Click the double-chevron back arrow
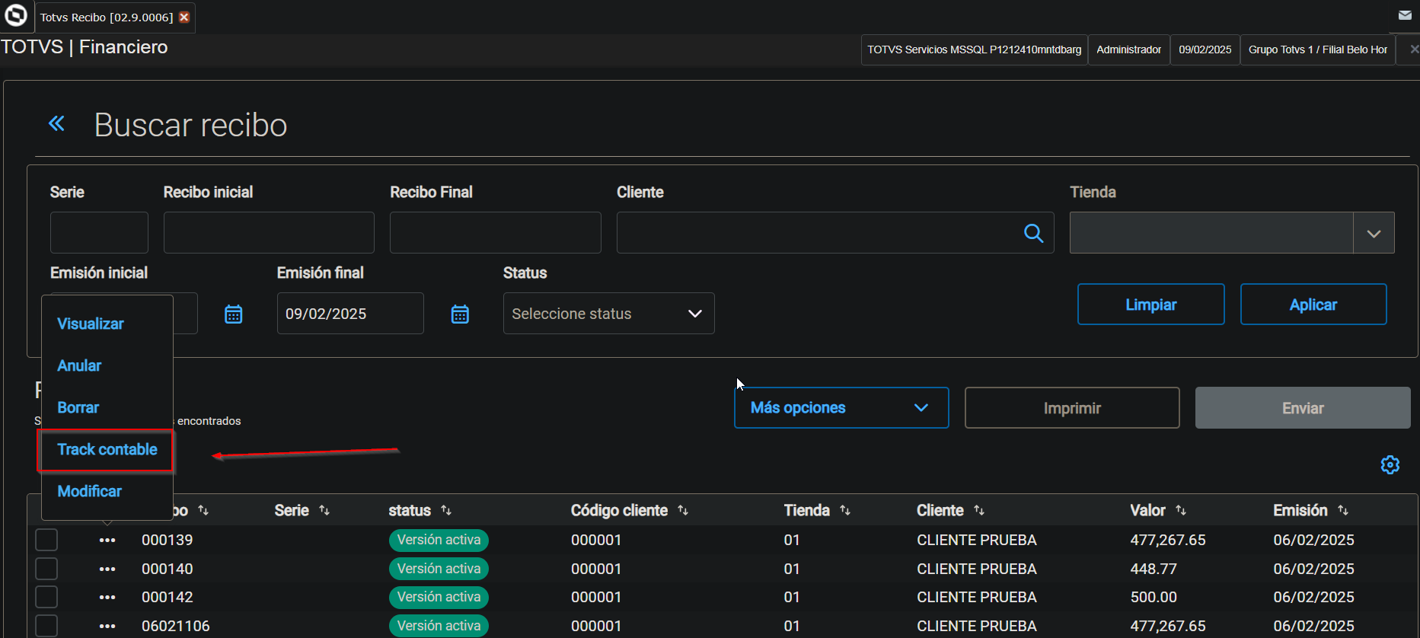The height and width of the screenshot is (638, 1420). [56, 123]
